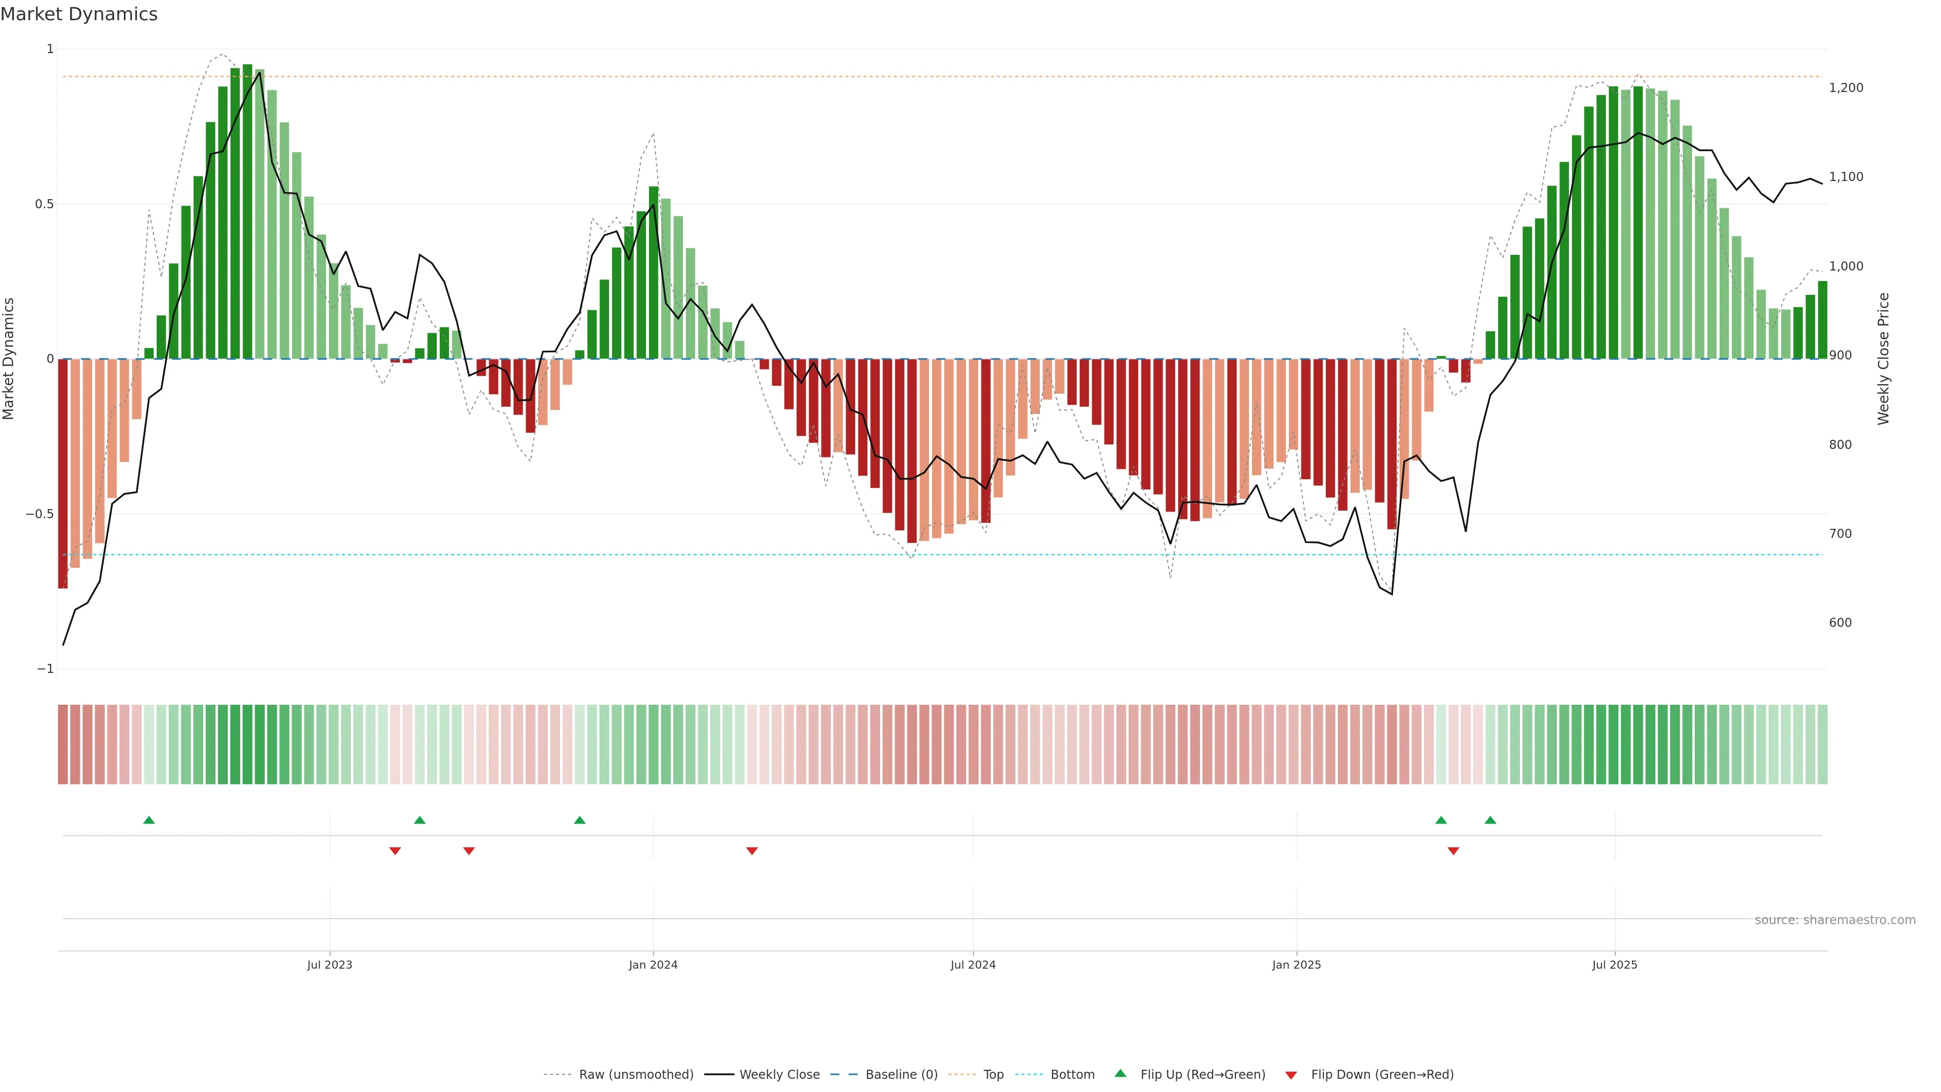Toggle the Weekly Close legend entry
The image size is (1941, 1092).
click(x=779, y=1075)
